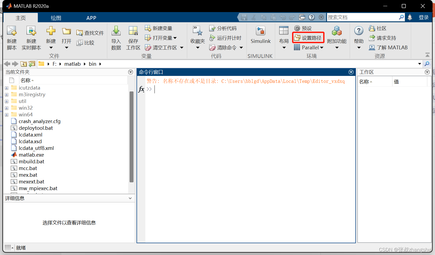Select matlab.exe in file list
The image size is (435, 255).
(x=31, y=155)
